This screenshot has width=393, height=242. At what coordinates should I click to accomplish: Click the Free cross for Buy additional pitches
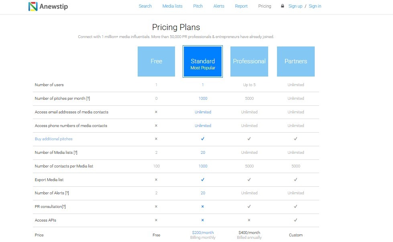(x=156, y=139)
